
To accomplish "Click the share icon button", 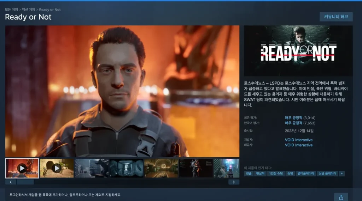I will [x=341, y=197].
